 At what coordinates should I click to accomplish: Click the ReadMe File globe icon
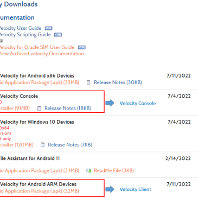[88, 170]
